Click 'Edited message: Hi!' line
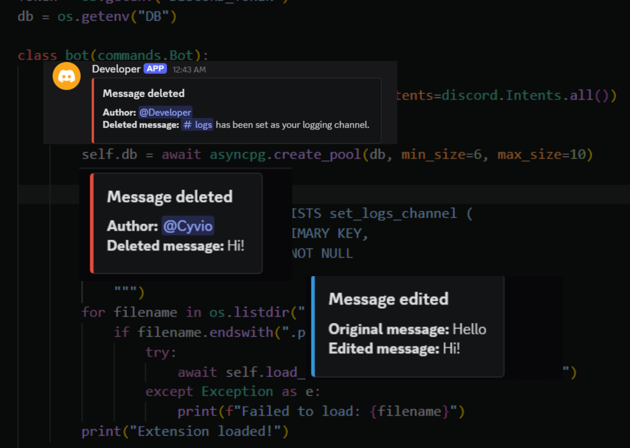 click(394, 349)
